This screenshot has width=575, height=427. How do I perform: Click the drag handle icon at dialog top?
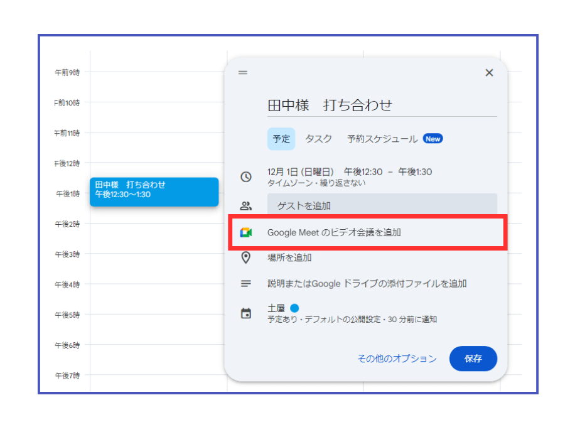(243, 73)
